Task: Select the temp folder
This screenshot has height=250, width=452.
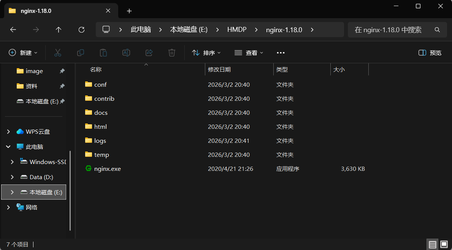Action: 102,155
